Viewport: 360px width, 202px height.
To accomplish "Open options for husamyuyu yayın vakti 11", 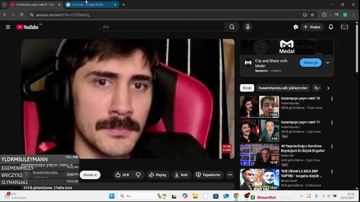I will click(x=332, y=123).
